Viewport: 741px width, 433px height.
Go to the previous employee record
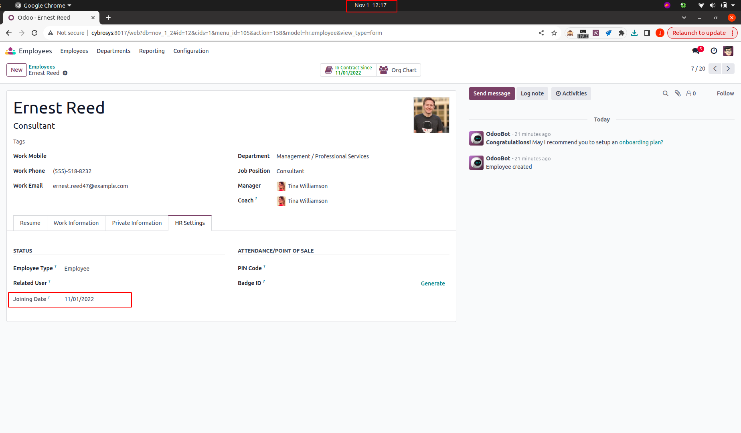click(x=715, y=69)
